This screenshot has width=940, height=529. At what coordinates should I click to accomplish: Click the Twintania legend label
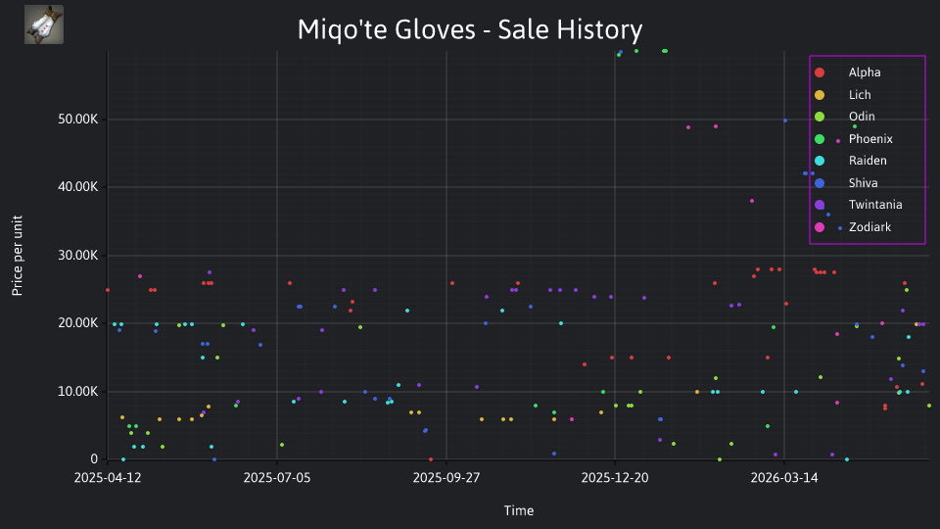click(875, 205)
